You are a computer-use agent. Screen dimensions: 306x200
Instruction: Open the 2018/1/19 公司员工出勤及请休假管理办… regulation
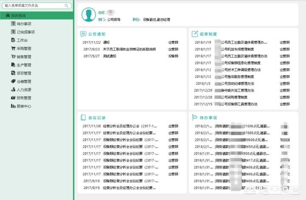242,42
